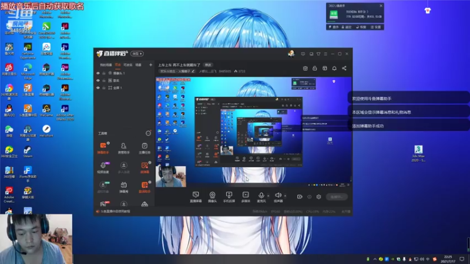Viewport: 470px width, 264px height.
Task: Mute the 扬声器 speaker icon
Action: coord(278,195)
